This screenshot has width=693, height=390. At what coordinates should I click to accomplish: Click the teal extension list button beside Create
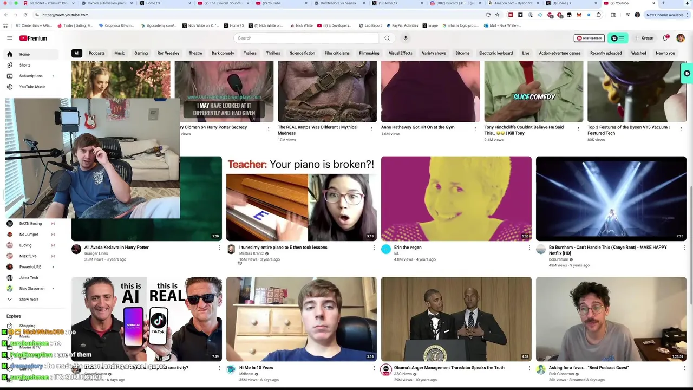point(618,38)
